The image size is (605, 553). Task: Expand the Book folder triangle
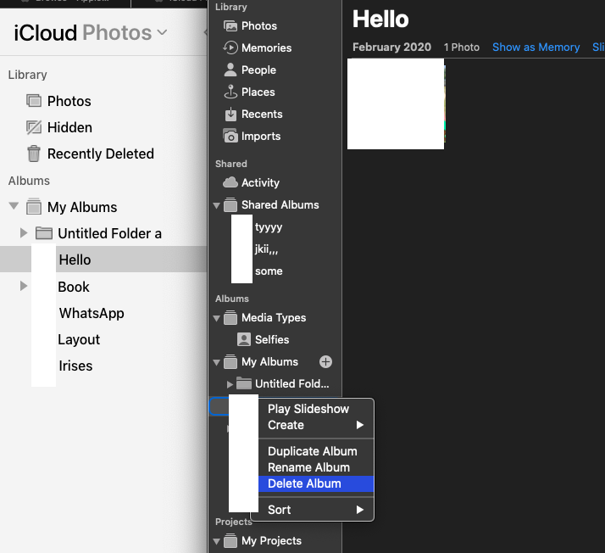click(24, 286)
